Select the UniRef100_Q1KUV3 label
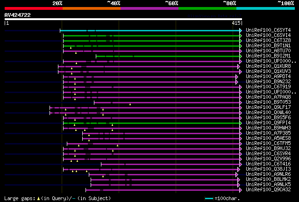Viewport: 299px width, 202px height. coord(268,71)
